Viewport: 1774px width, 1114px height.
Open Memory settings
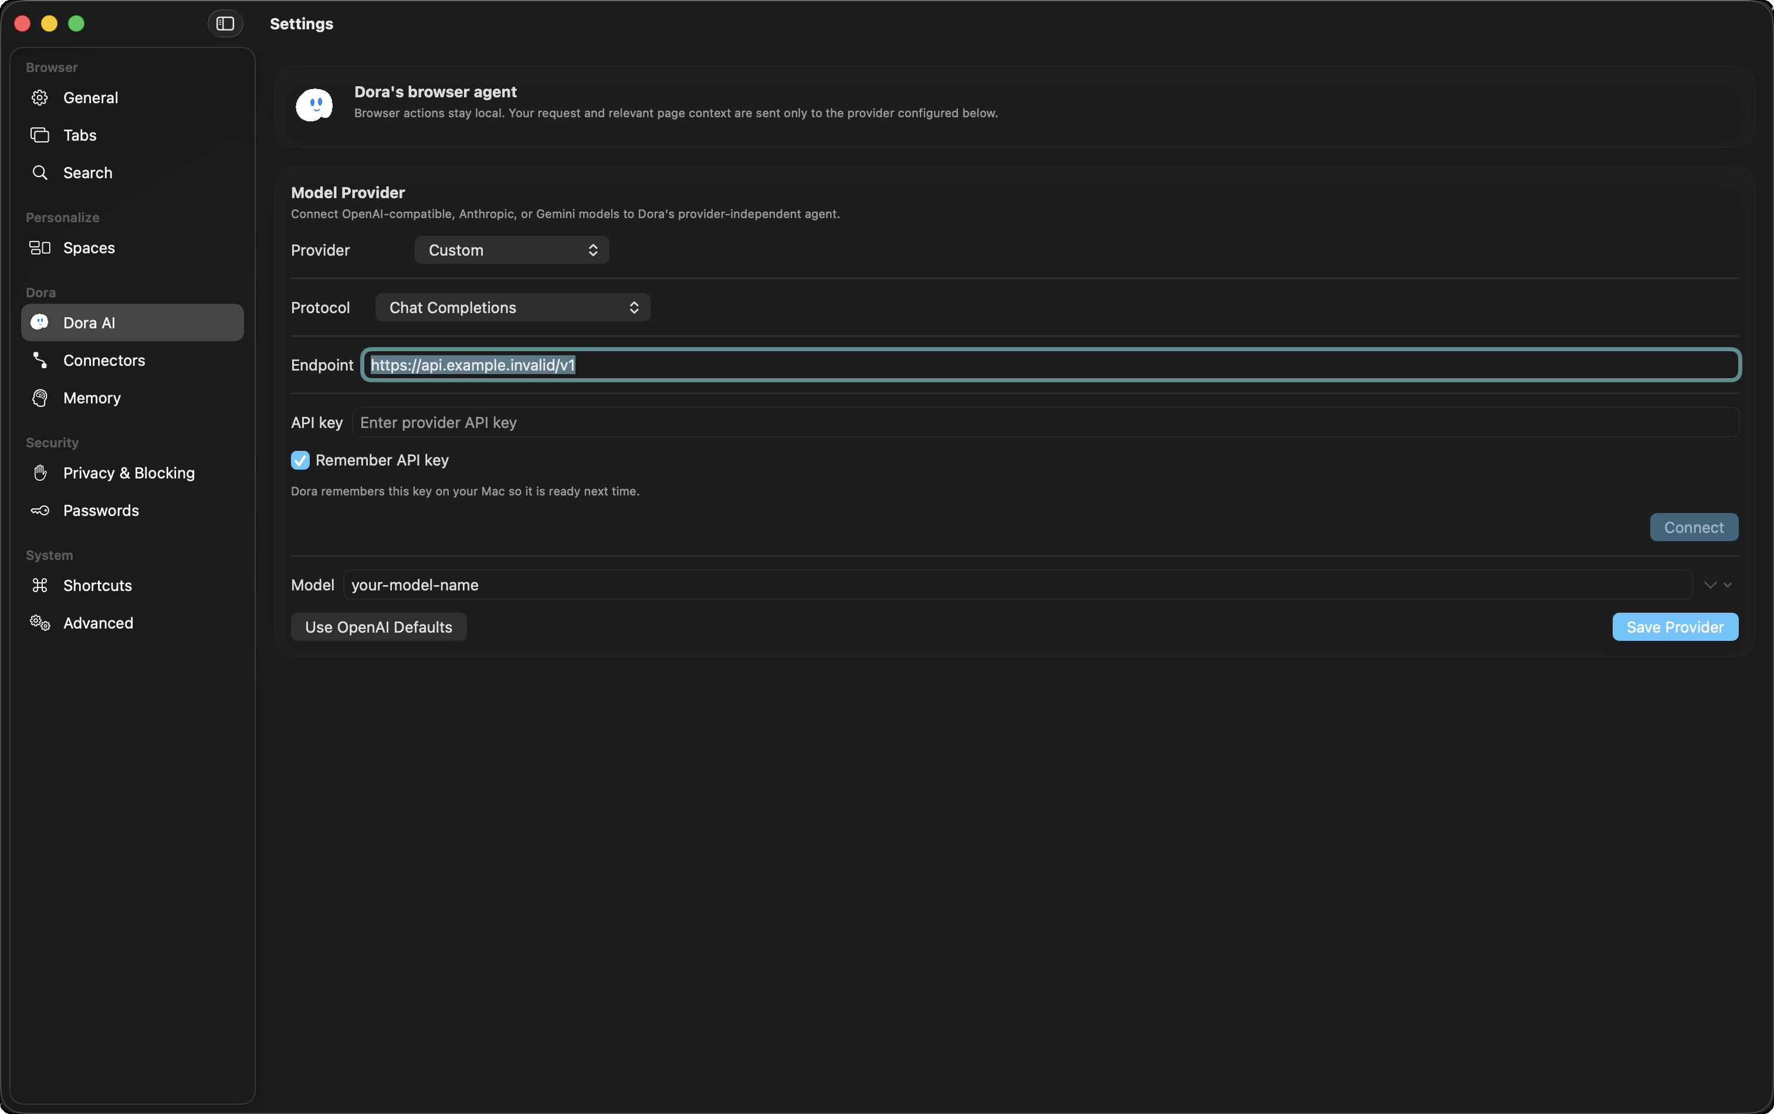(x=133, y=398)
